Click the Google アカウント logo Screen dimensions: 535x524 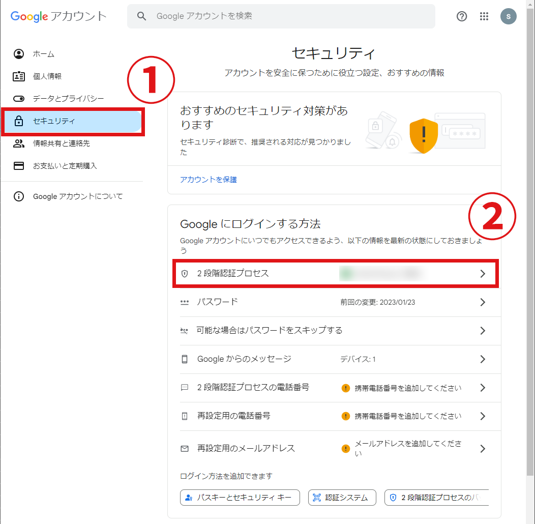click(x=58, y=16)
